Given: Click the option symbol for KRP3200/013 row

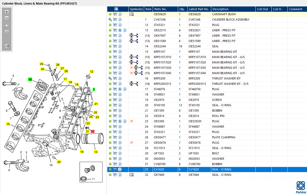Looking at the screenshot, I should [134, 84].
